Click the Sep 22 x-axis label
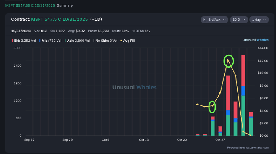Viewport: 276px width, 154px height. click(29, 140)
